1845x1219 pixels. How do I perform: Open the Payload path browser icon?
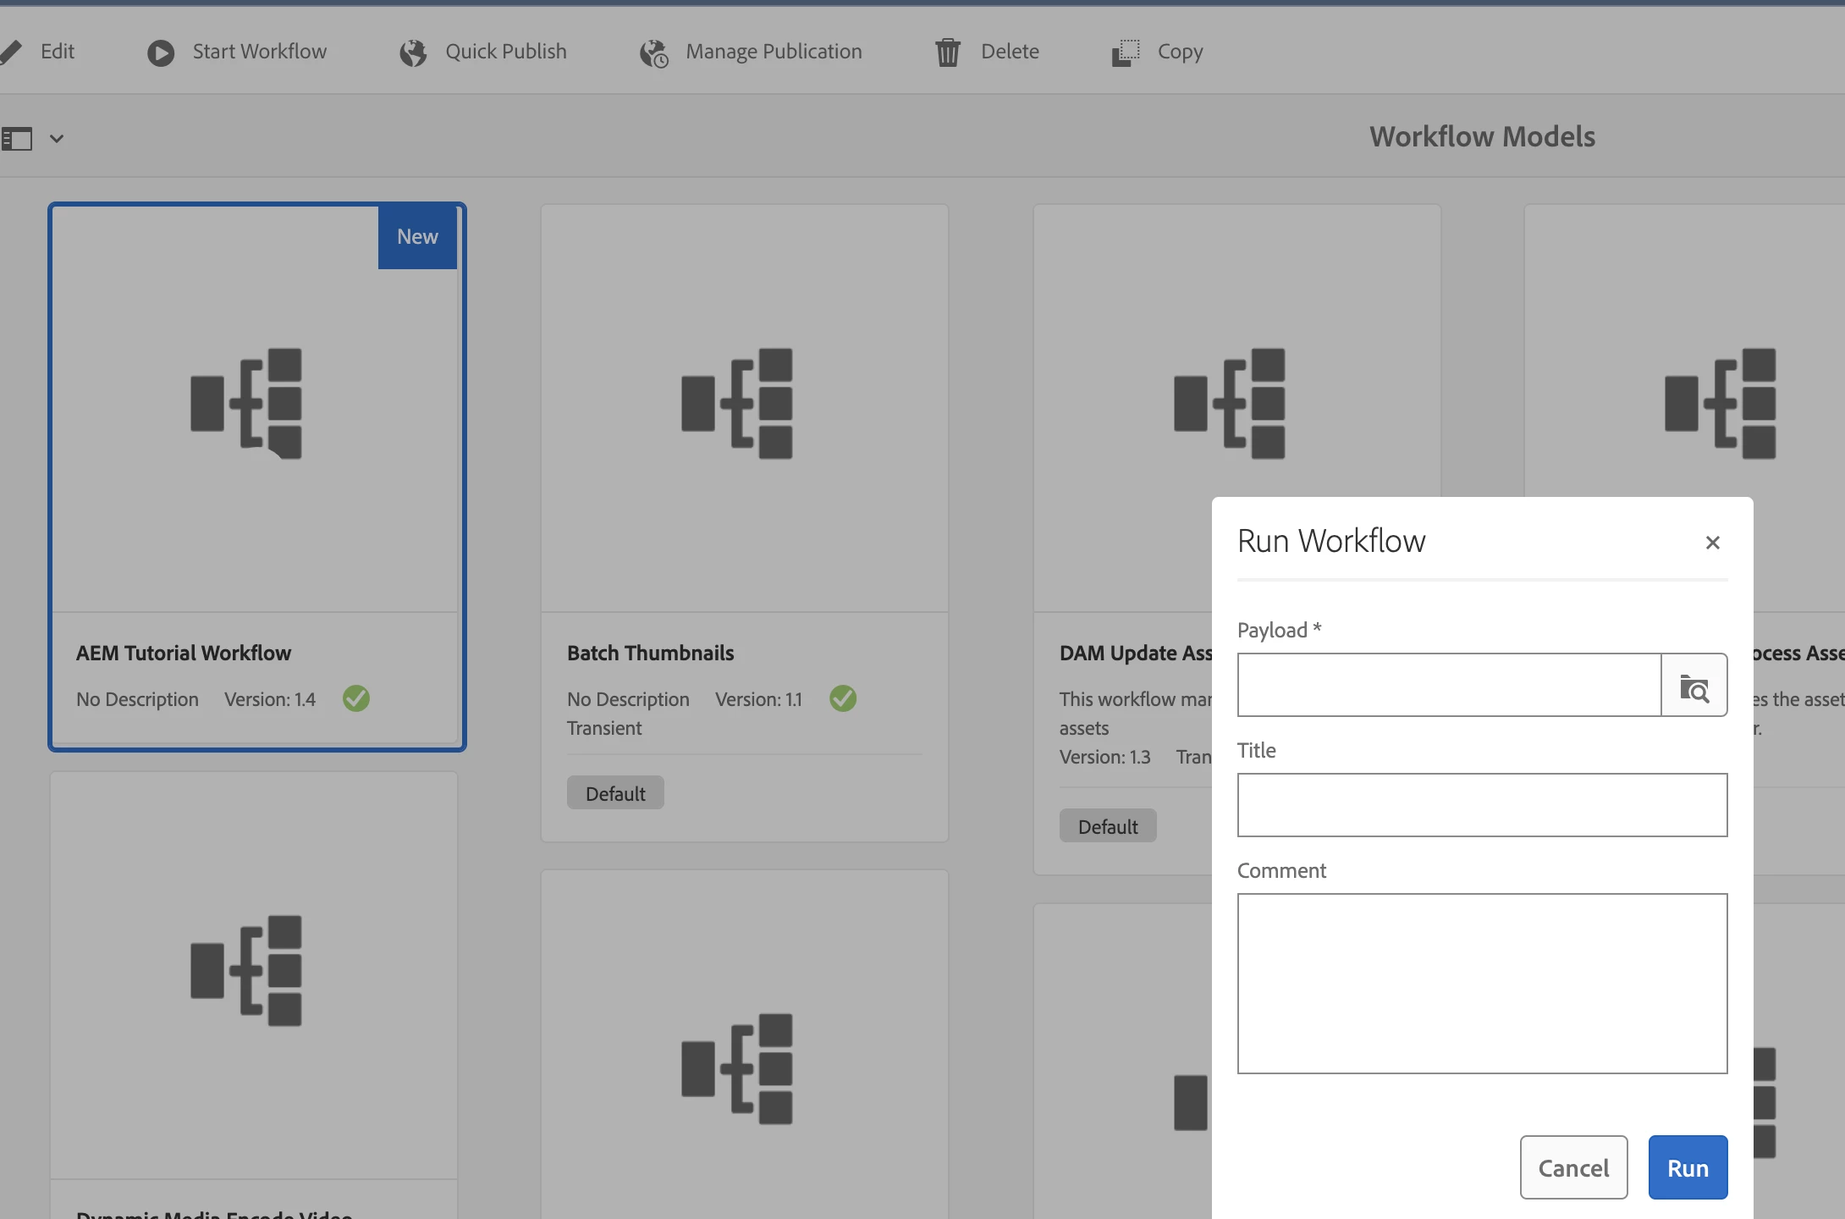[x=1694, y=686]
